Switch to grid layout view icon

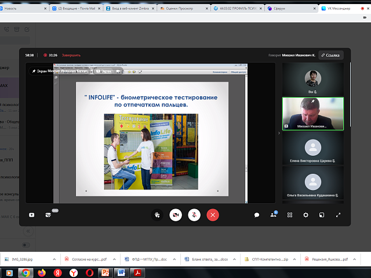pos(290,215)
